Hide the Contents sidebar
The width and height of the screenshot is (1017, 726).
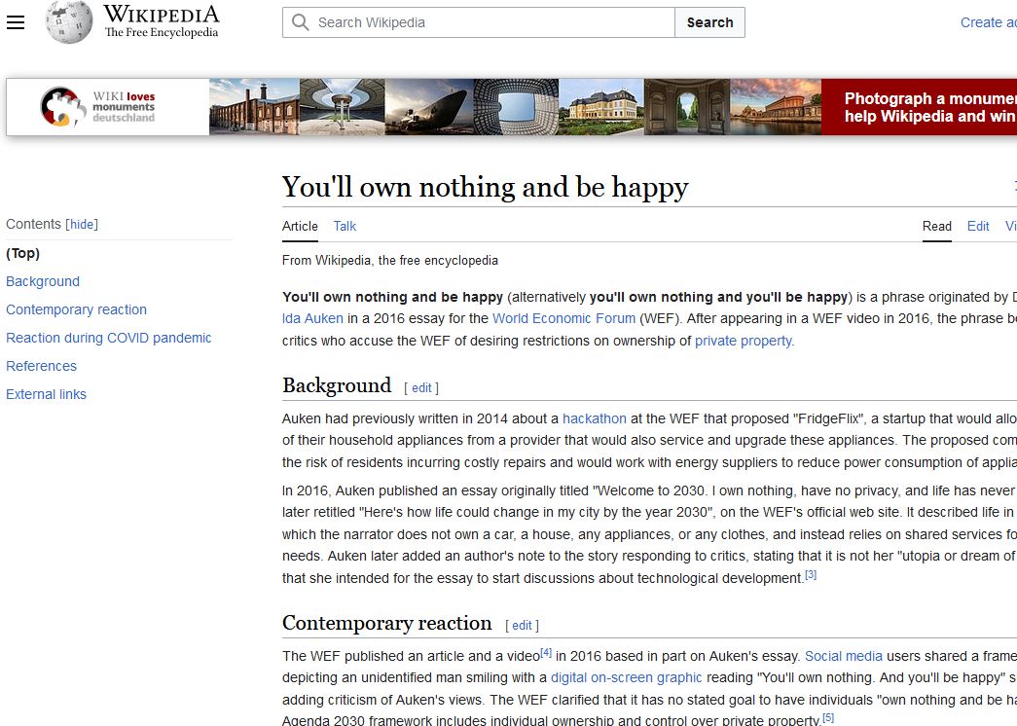tap(82, 225)
